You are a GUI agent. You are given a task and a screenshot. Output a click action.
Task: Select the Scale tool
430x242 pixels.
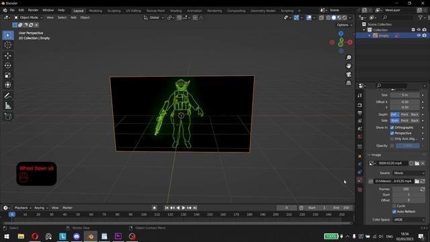[x=8, y=75]
